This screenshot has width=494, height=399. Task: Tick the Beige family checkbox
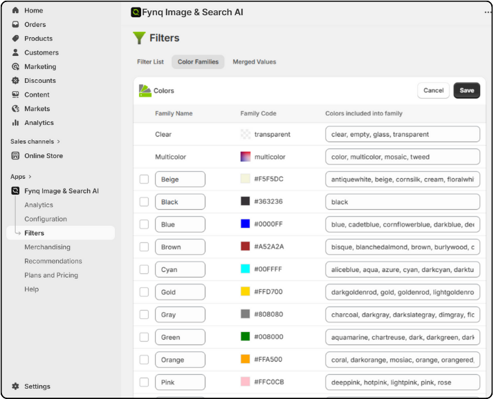coord(144,179)
